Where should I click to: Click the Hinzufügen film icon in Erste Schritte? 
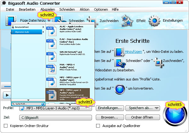click(119, 52)
